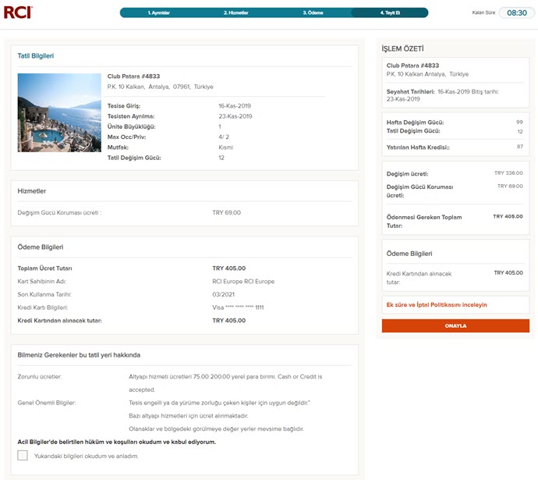Click Max Occ/Priv value '4/ 2'
538x480 pixels.
pos(224,137)
